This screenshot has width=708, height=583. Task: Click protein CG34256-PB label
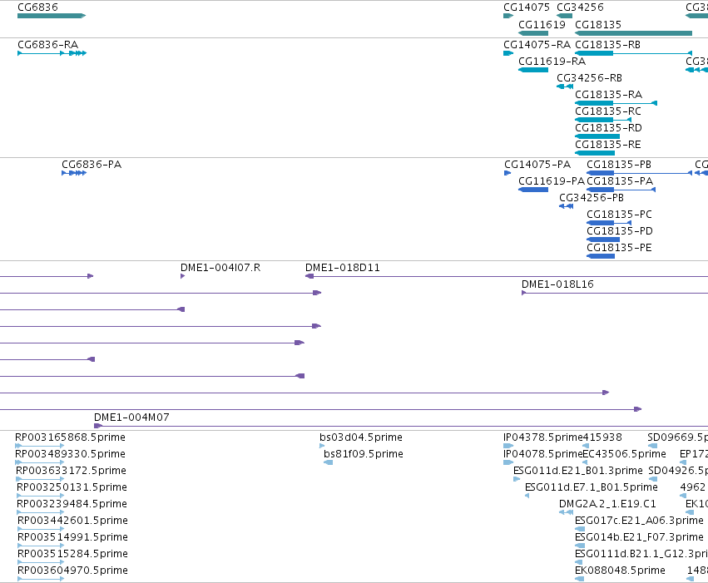tap(592, 198)
